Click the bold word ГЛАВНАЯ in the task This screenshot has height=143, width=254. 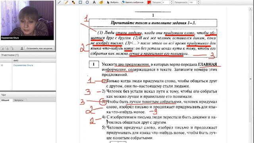[208, 64]
